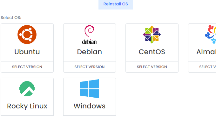Screen dimensions: 216x116
Task: Select the Debian name label
Action: pyautogui.click(x=90, y=52)
